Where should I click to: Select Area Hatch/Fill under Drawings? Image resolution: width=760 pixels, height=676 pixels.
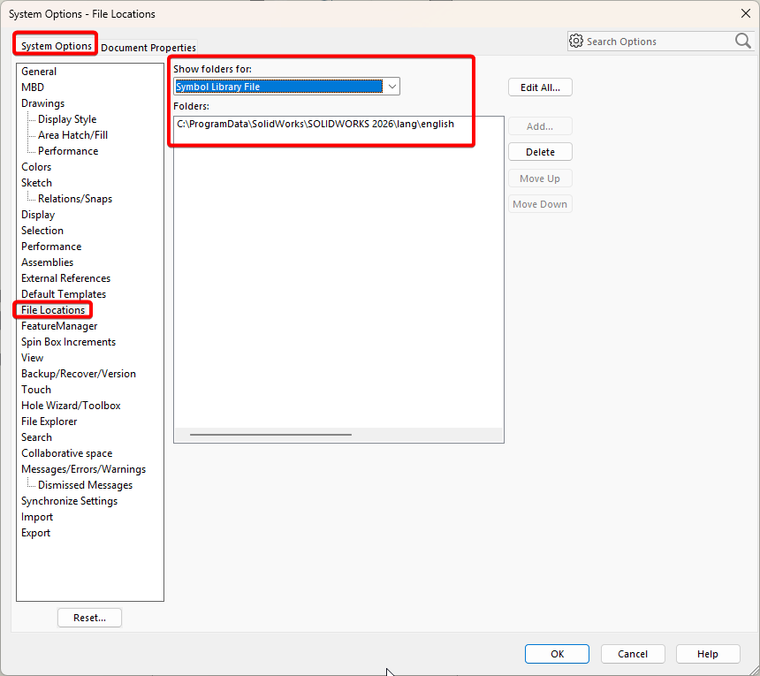[x=72, y=135]
